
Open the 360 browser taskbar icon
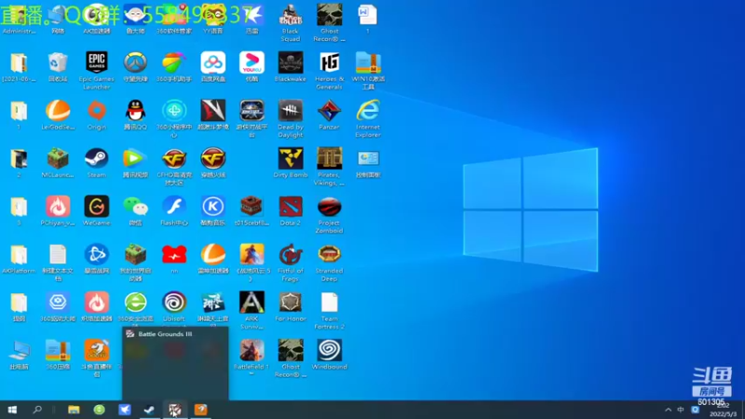[100, 410]
